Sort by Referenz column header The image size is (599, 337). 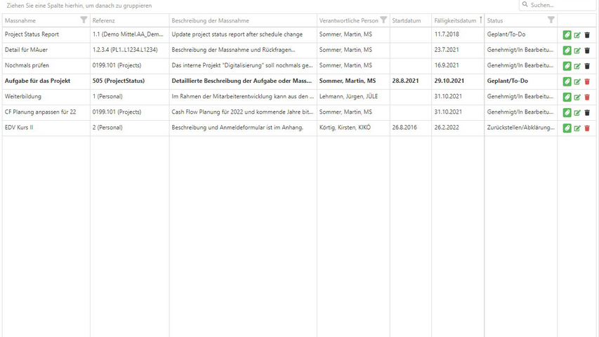click(x=104, y=20)
